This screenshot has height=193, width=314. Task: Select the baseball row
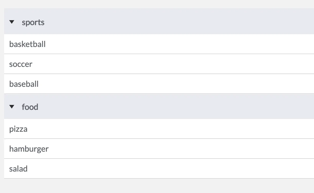pos(159,84)
